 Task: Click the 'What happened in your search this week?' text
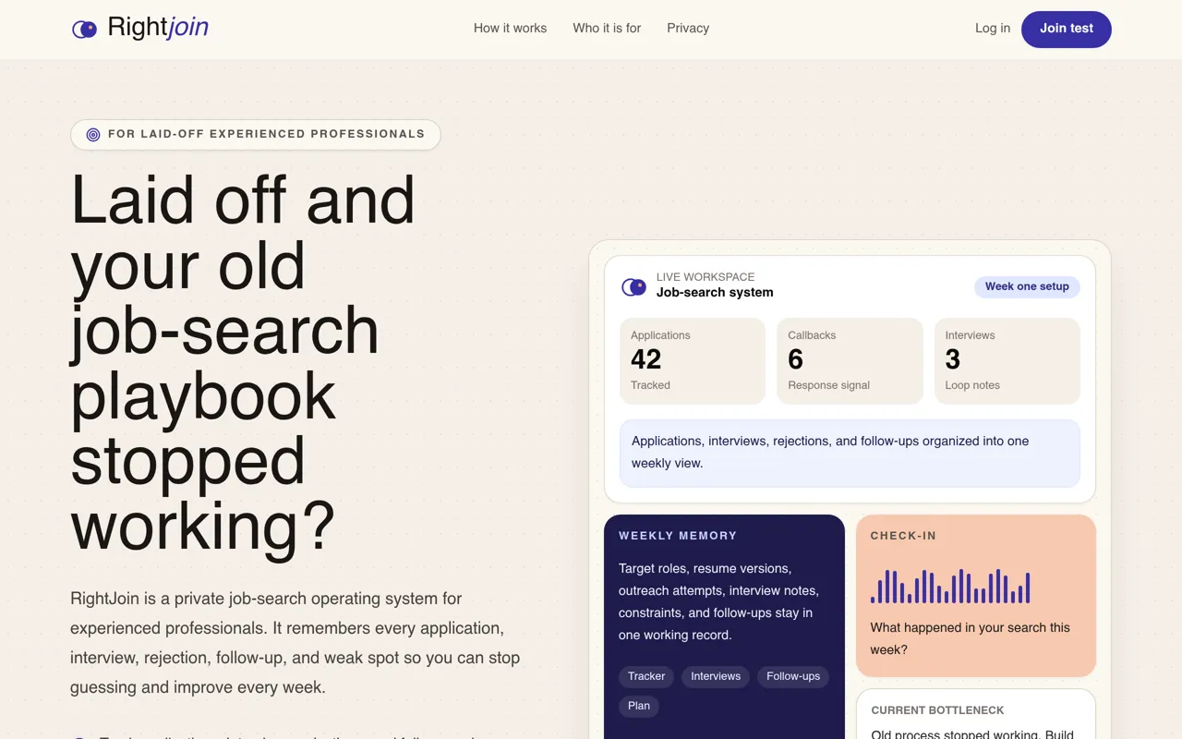pos(971,638)
